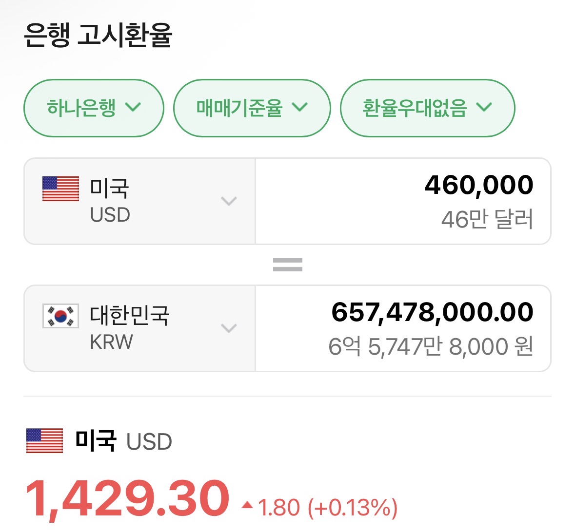The height and width of the screenshot is (532, 575).
Task: Click the 1.80 (+0.13%) change text
Action: [x=328, y=508]
